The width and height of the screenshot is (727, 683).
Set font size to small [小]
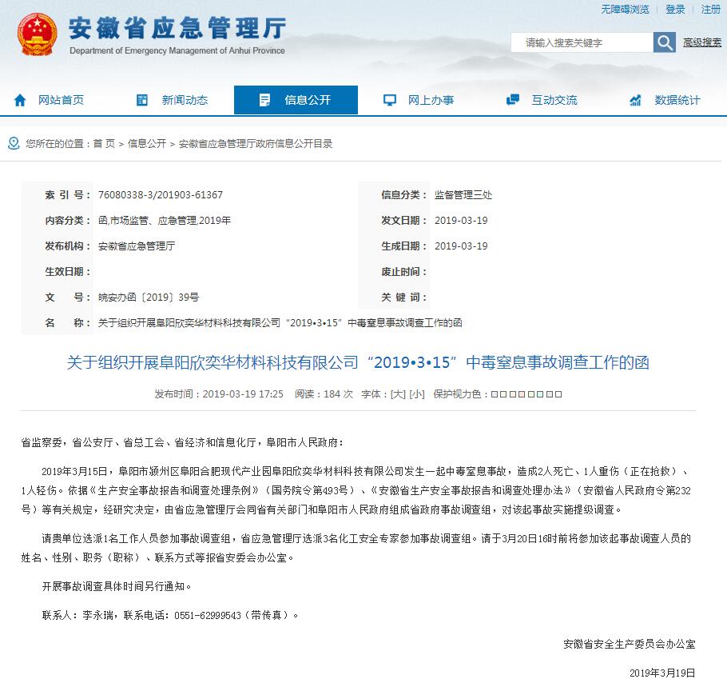coord(416,394)
